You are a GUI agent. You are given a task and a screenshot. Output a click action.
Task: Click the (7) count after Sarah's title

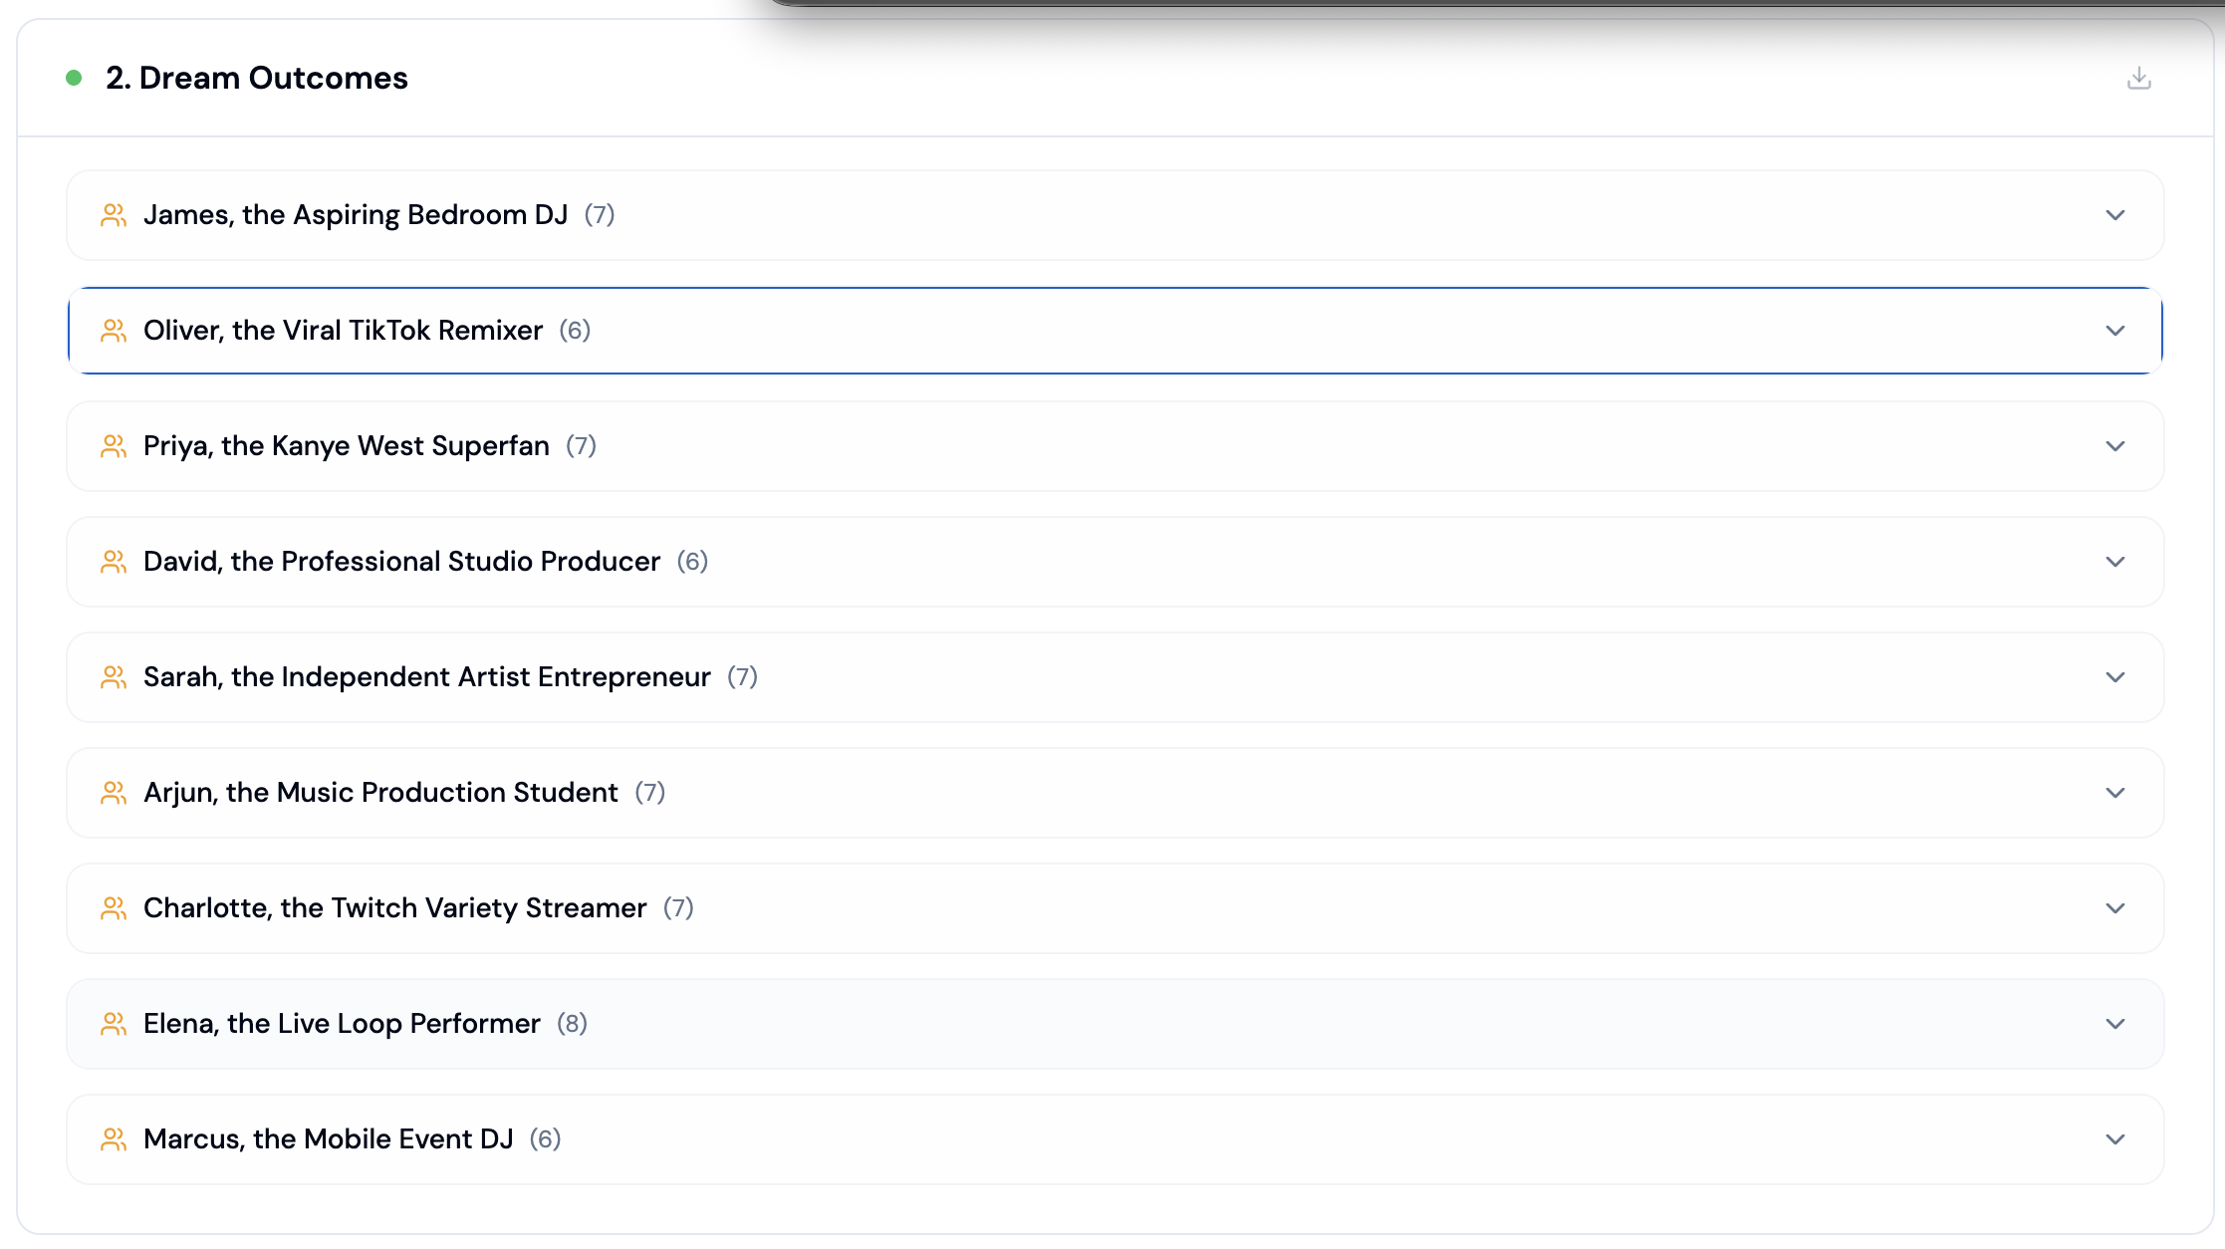click(x=742, y=677)
